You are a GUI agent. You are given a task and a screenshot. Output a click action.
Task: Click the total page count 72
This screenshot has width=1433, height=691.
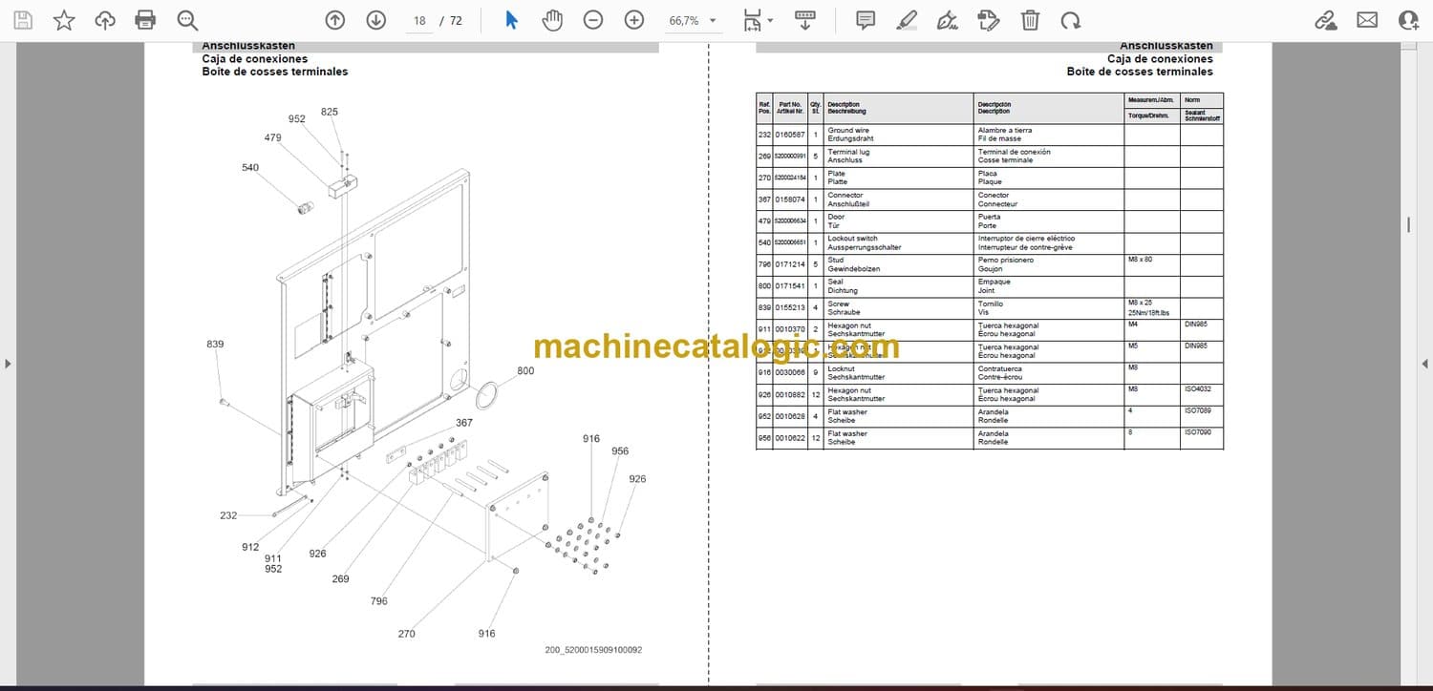coord(456,20)
